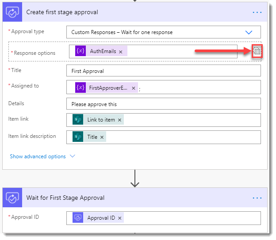Remove the Approval ID token

point(119,218)
